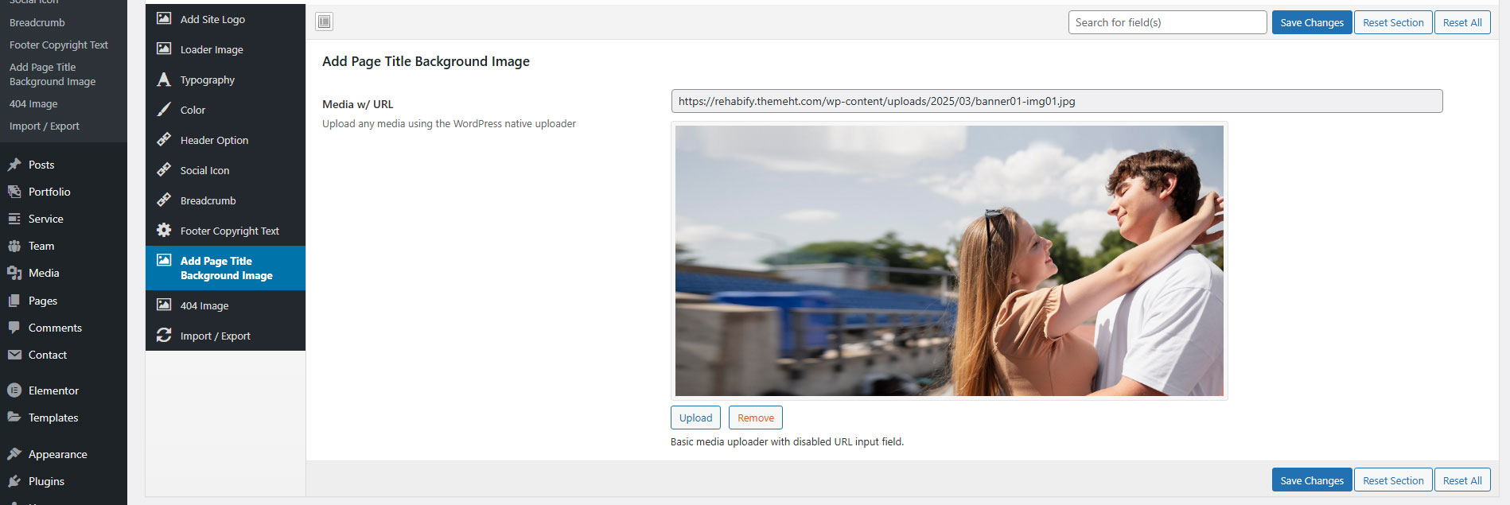
Task: Focus the Search for field(s) box
Action: pyautogui.click(x=1167, y=22)
